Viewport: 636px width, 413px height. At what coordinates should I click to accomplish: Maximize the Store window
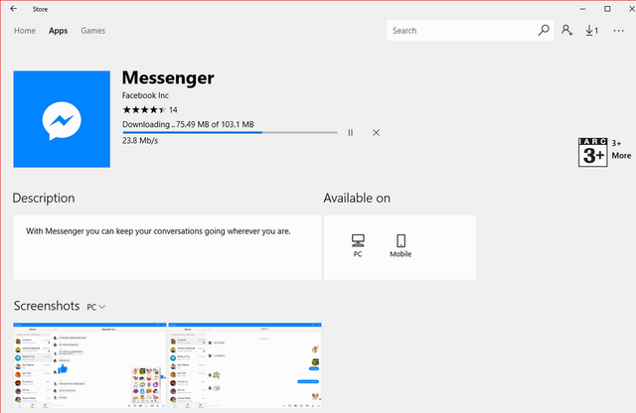pyautogui.click(x=607, y=9)
